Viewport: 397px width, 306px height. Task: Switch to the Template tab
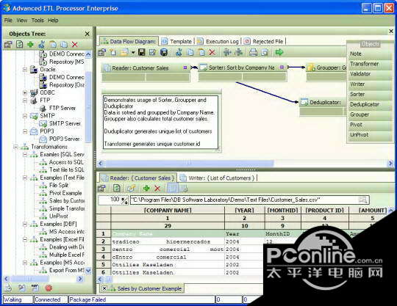pyautogui.click(x=176, y=41)
